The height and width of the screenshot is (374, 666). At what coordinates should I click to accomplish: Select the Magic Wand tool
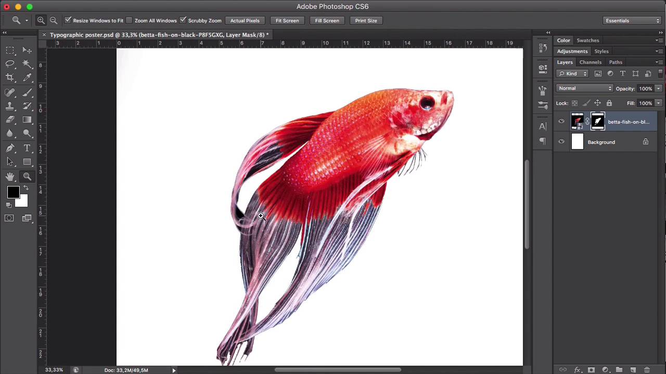pos(28,63)
